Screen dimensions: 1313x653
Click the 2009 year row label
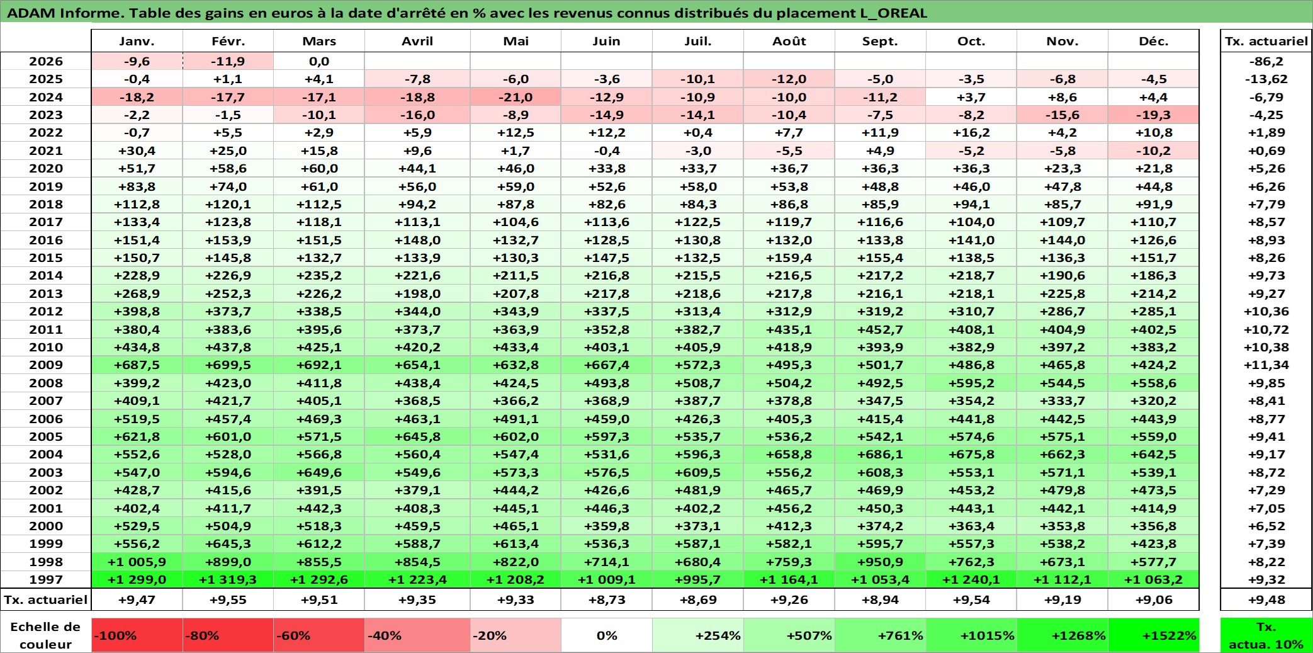(46, 365)
